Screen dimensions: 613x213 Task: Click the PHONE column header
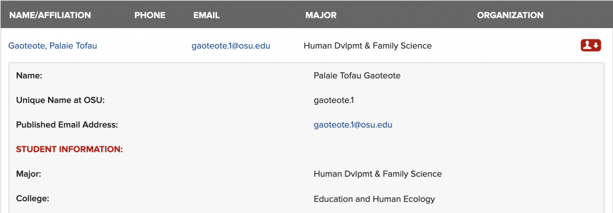[150, 15]
